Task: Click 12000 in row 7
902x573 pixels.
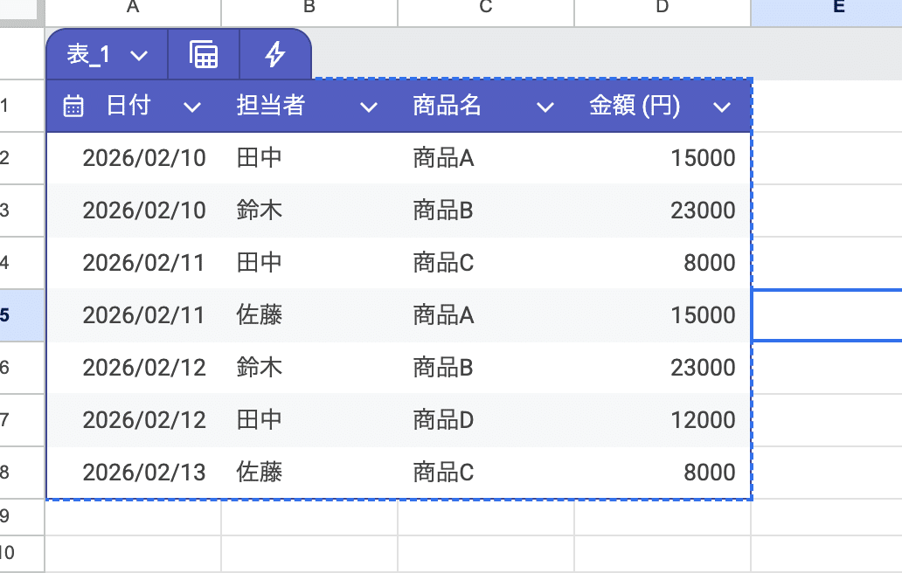Action: (703, 420)
